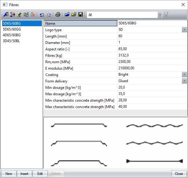Click the first toolbar icon for new fibre
Viewport: 188px width, 178px height.
coord(6,14)
